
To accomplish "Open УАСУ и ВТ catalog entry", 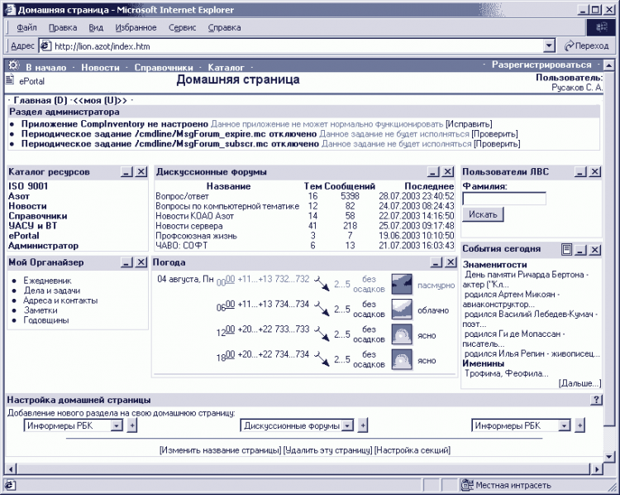I will 33,226.
